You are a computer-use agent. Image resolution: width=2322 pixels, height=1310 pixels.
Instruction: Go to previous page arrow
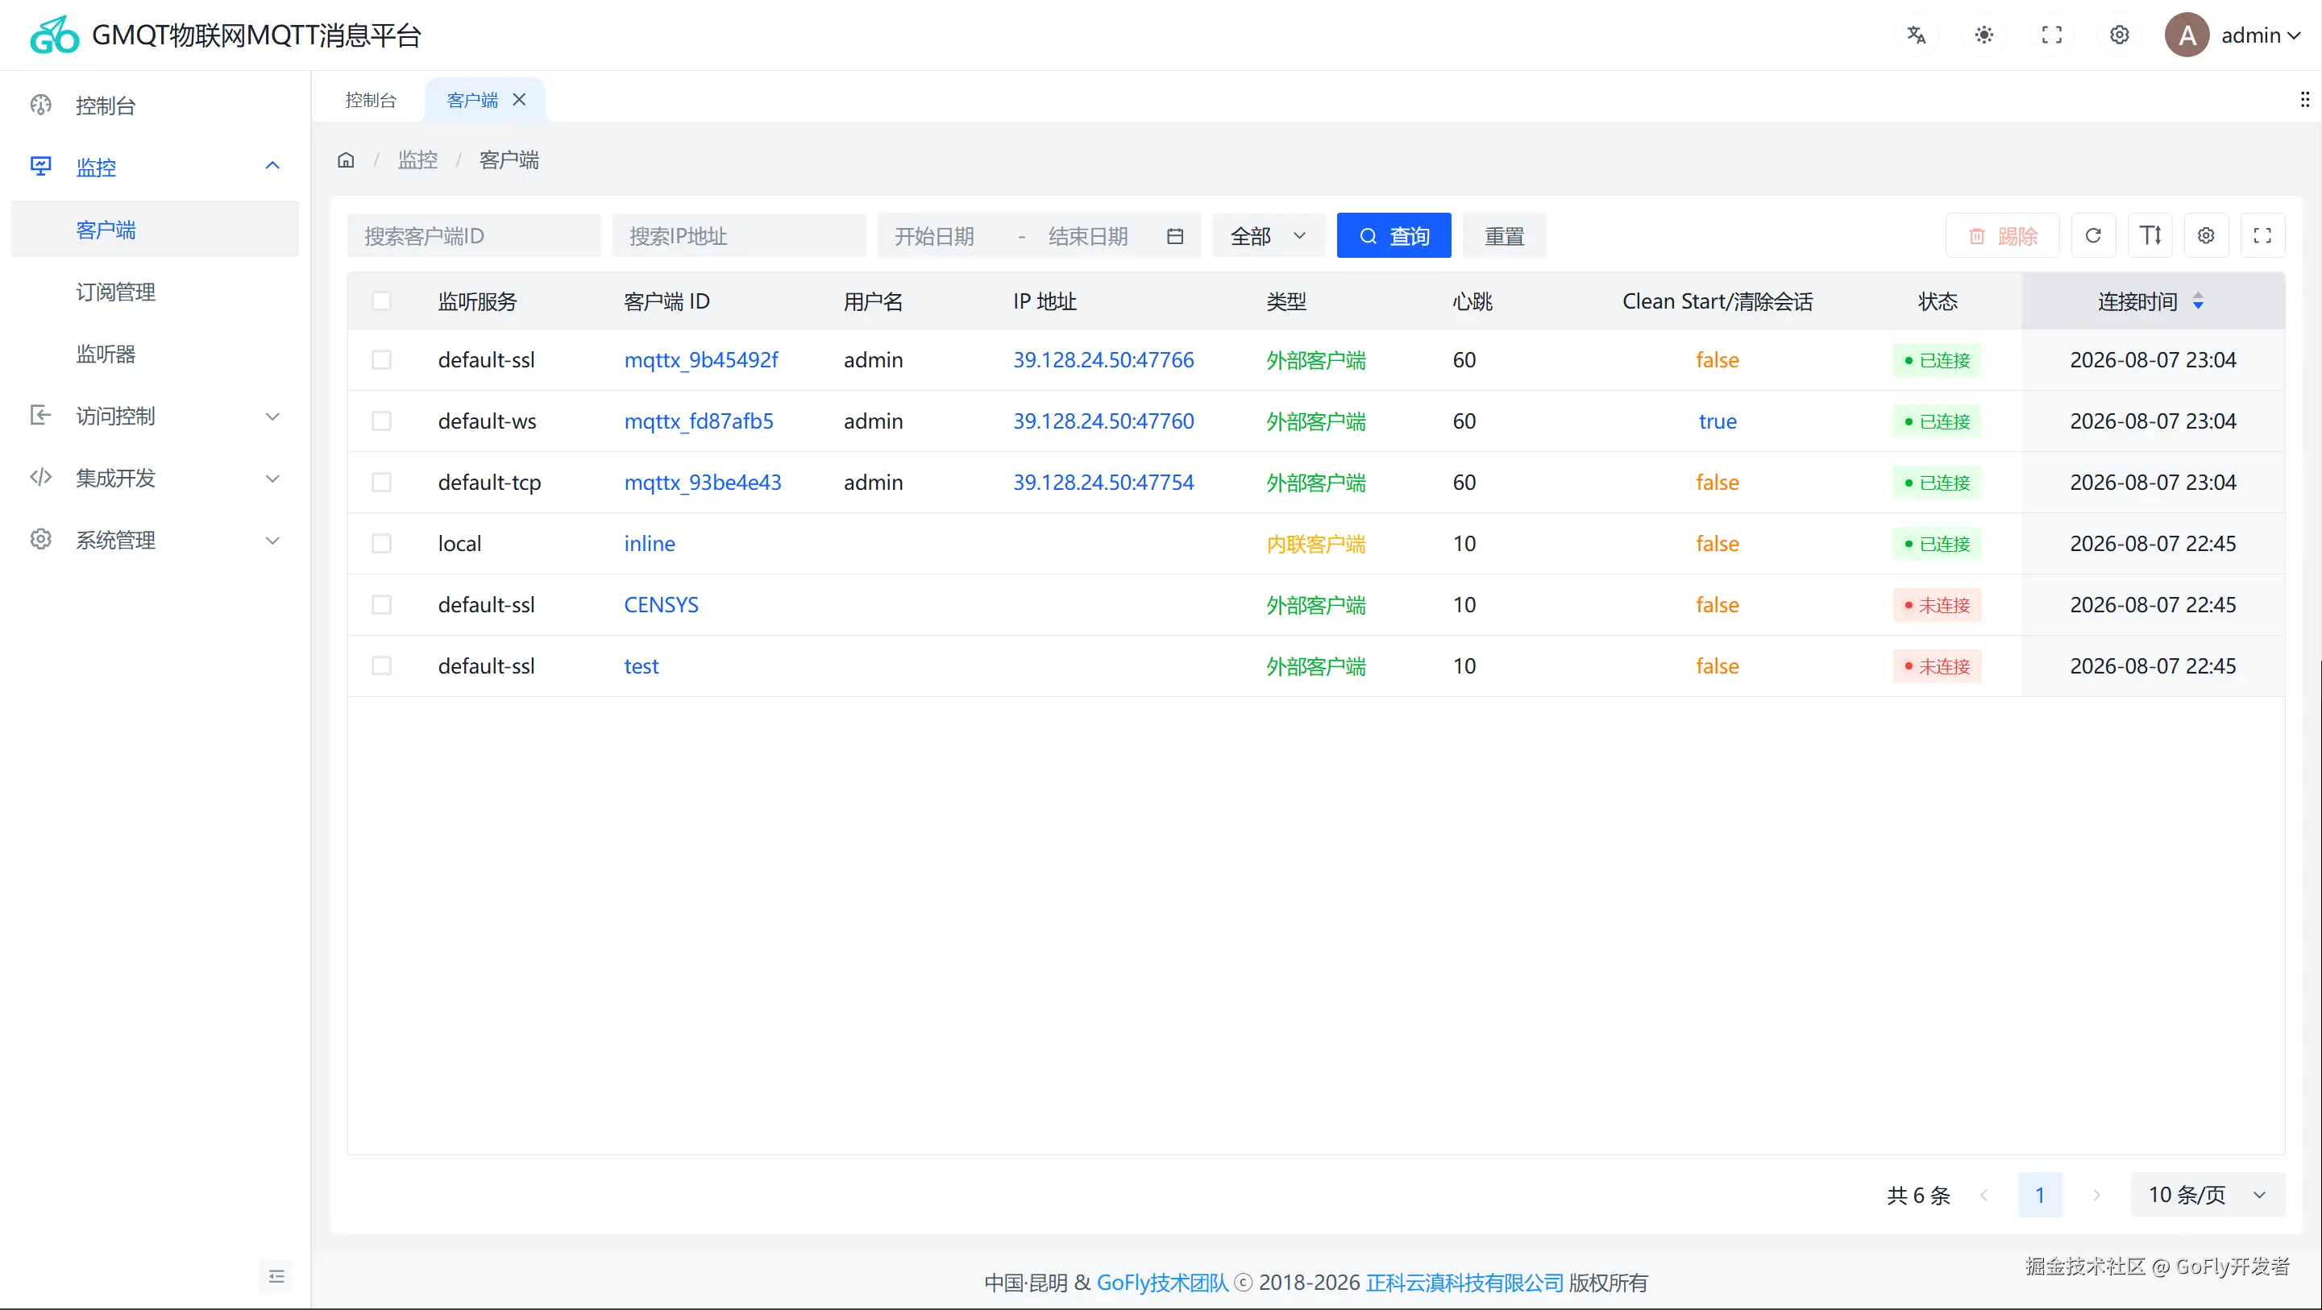coord(1984,1195)
